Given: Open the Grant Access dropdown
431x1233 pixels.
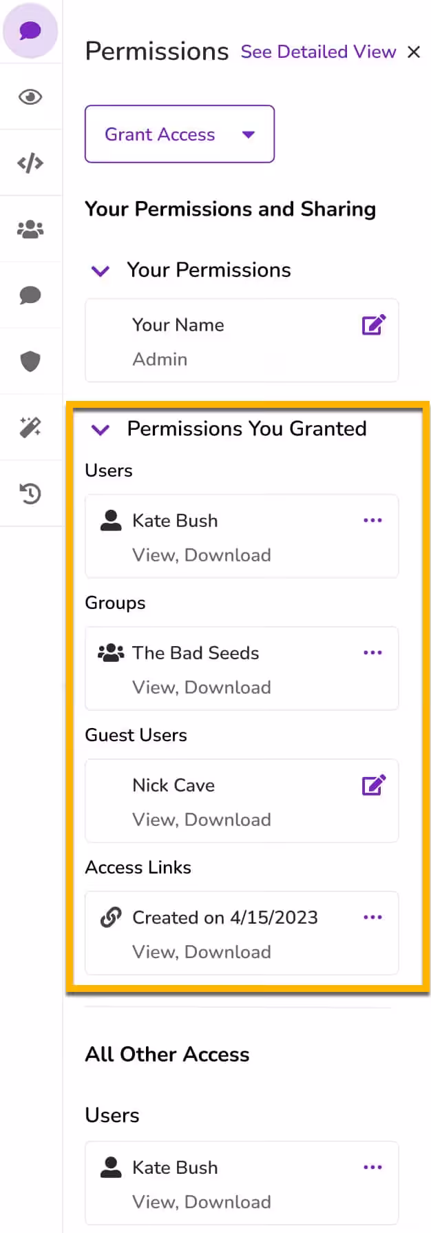Looking at the screenshot, I should [x=180, y=134].
